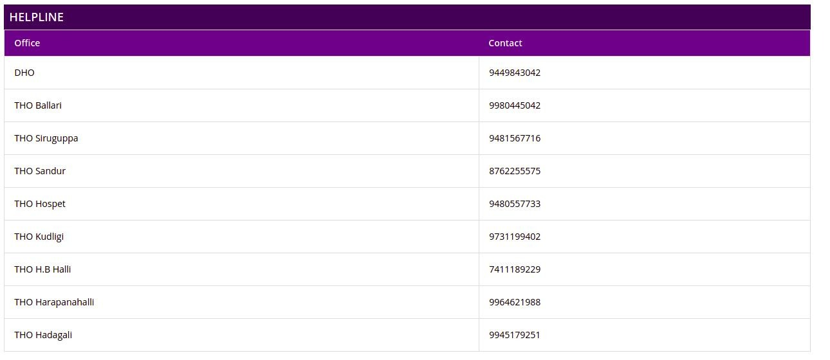Select the THO Hospet office cell
This screenshot has width=830, height=360.
(40, 204)
